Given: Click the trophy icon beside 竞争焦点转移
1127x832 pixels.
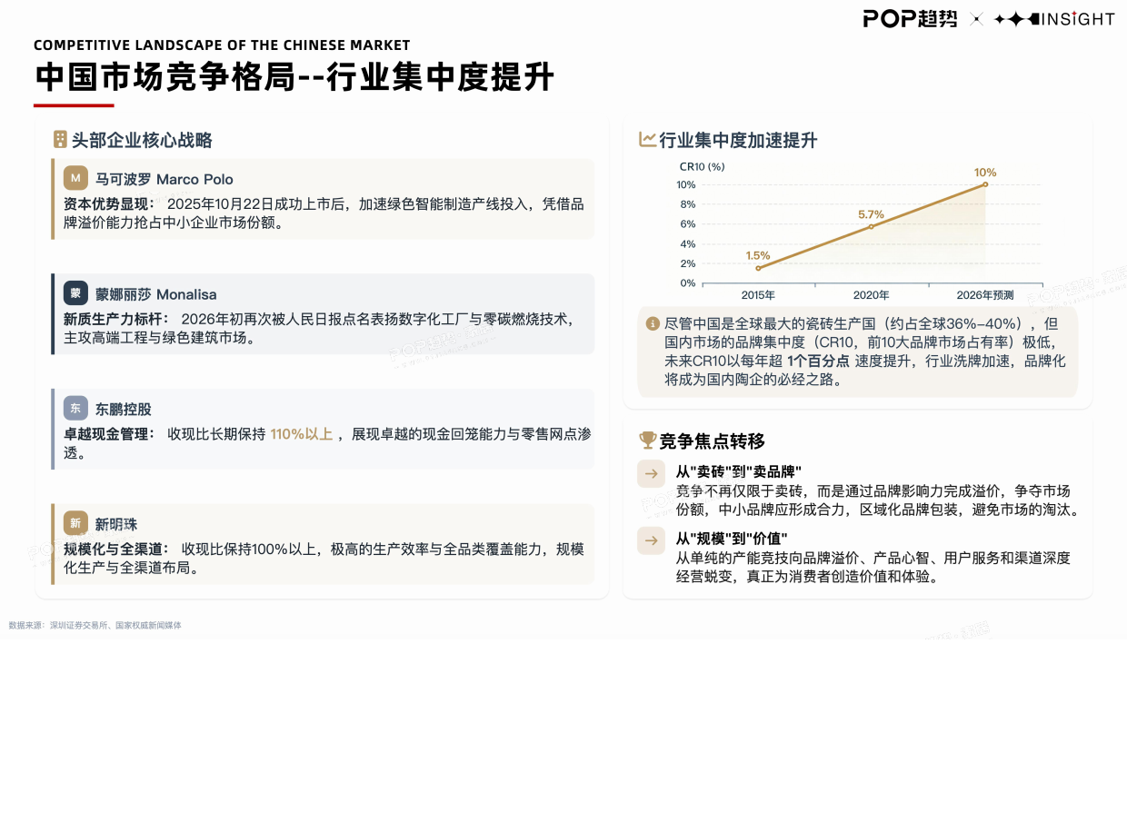Looking at the screenshot, I should [647, 441].
